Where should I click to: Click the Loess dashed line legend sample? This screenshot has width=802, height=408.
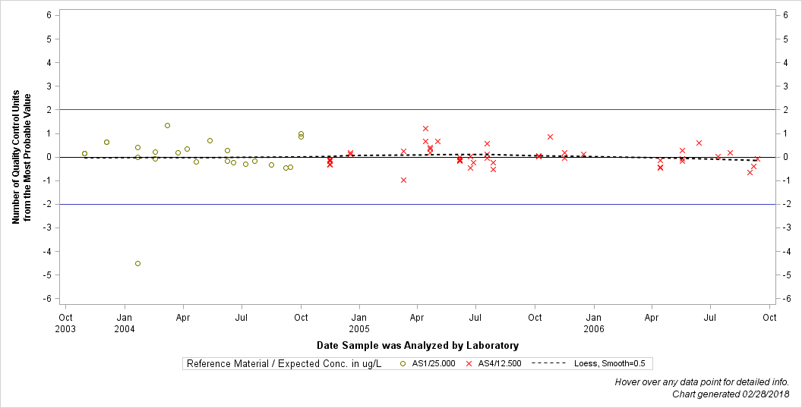(549, 363)
